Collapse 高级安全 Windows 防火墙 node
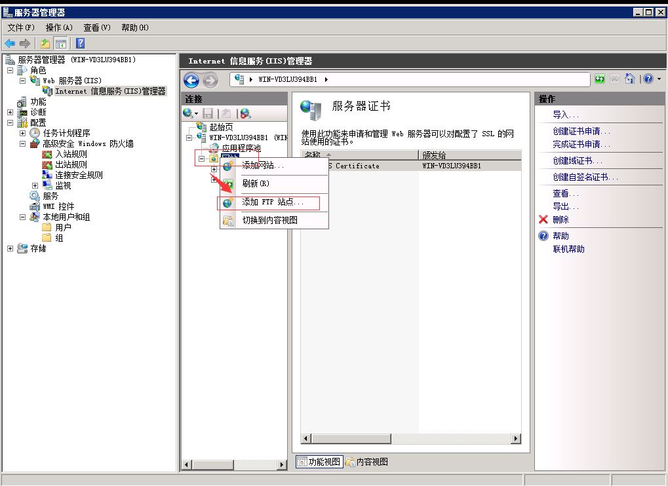 pos(22,144)
